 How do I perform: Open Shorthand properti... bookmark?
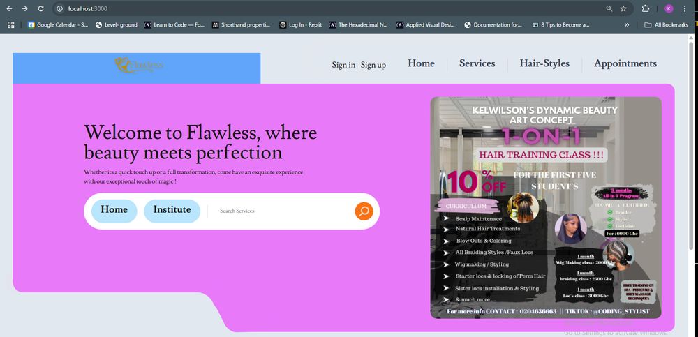tap(242, 25)
